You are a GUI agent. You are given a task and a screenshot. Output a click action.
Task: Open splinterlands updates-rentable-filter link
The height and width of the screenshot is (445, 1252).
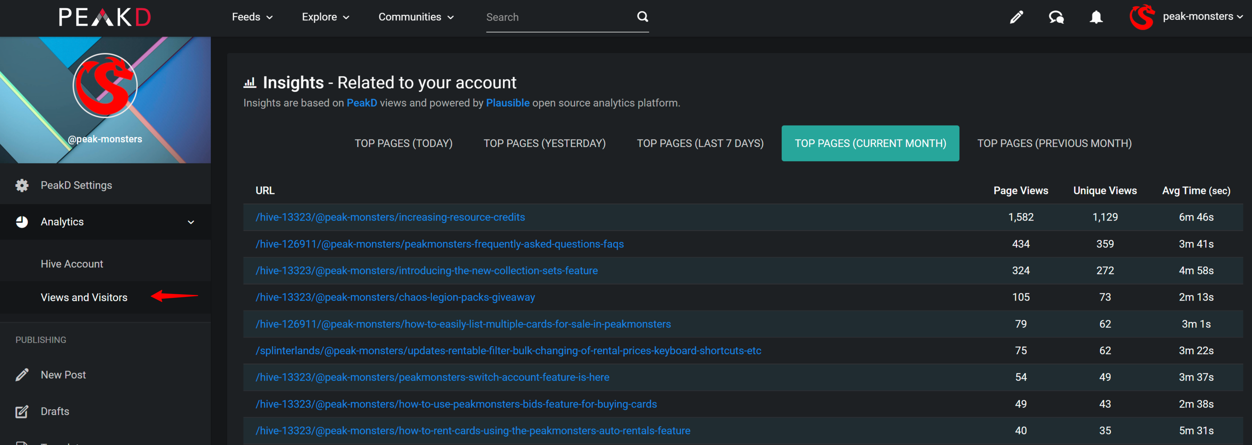pyautogui.click(x=508, y=351)
